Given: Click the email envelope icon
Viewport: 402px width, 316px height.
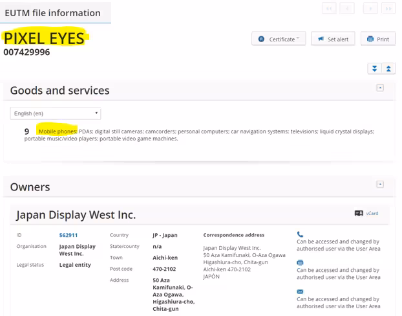Looking at the screenshot, I should tap(300, 291).
